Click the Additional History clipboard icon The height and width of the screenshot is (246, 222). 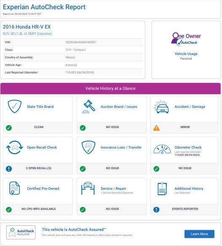(x=162, y=188)
